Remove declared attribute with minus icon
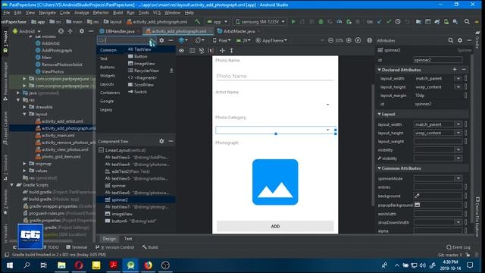The image size is (485, 273). [464, 70]
